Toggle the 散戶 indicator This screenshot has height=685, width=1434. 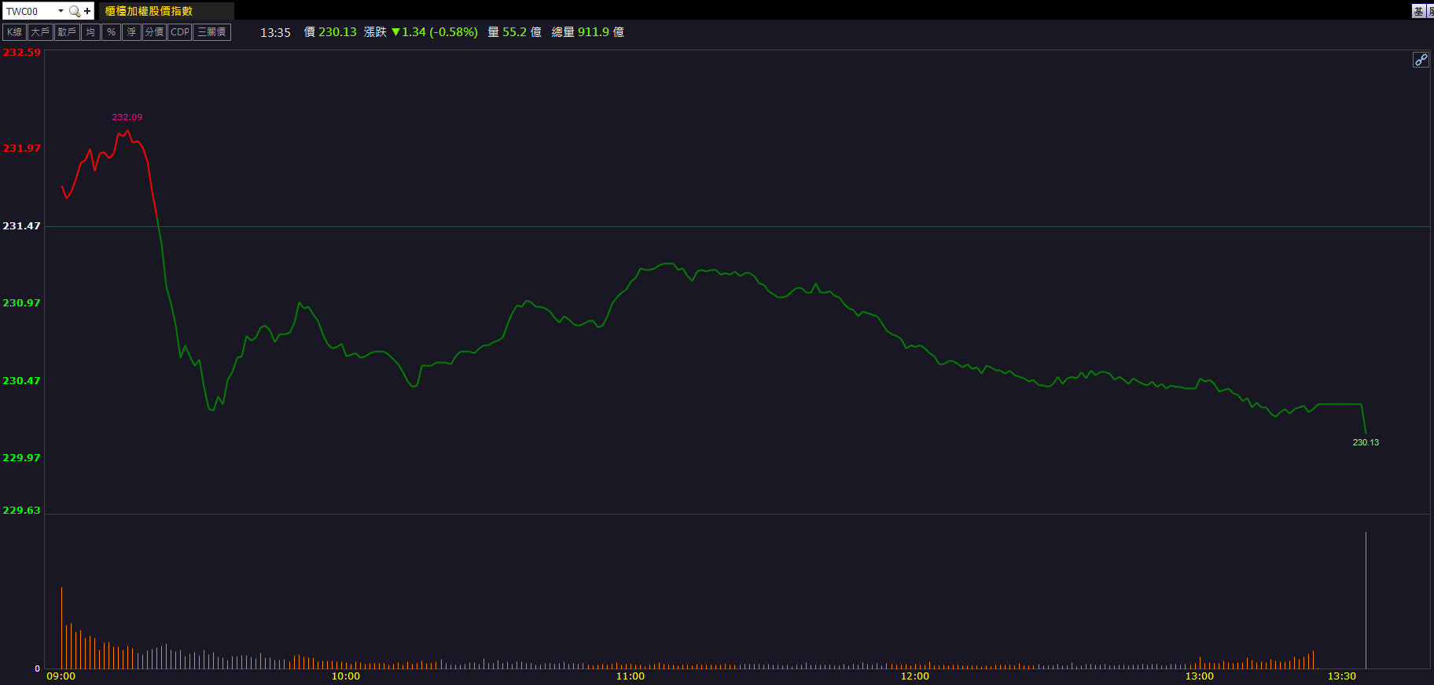pyautogui.click(x=67, y=32)
